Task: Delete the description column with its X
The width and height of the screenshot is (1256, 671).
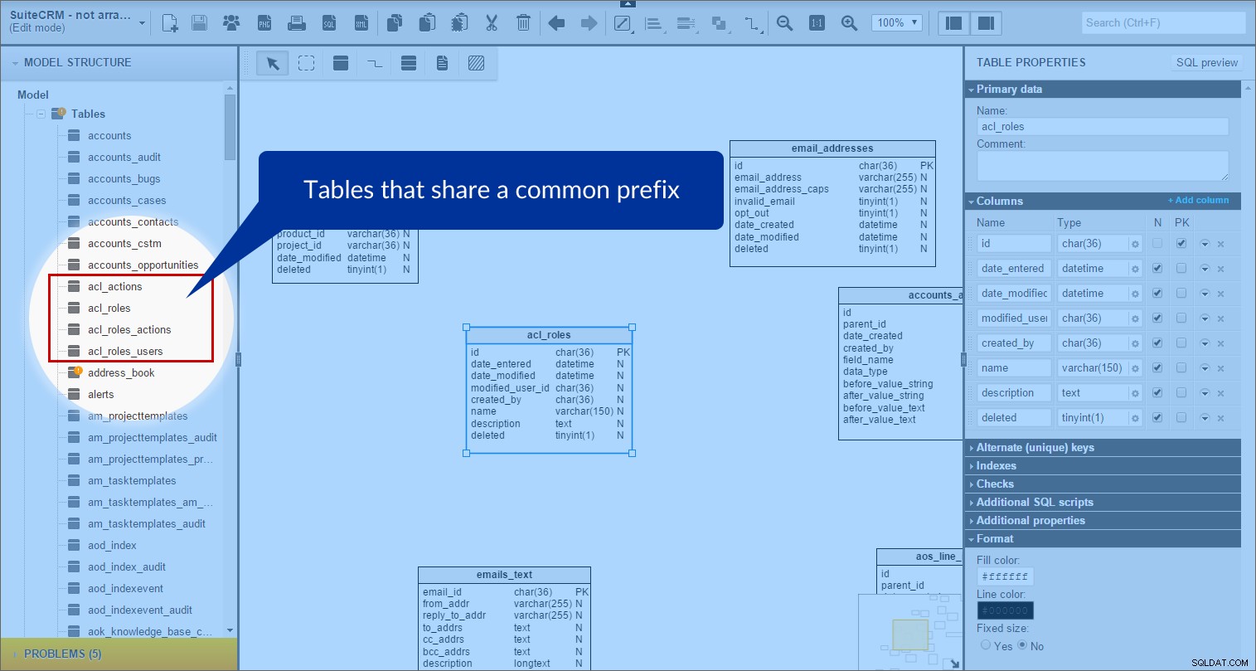Action: coord(1220,393)
